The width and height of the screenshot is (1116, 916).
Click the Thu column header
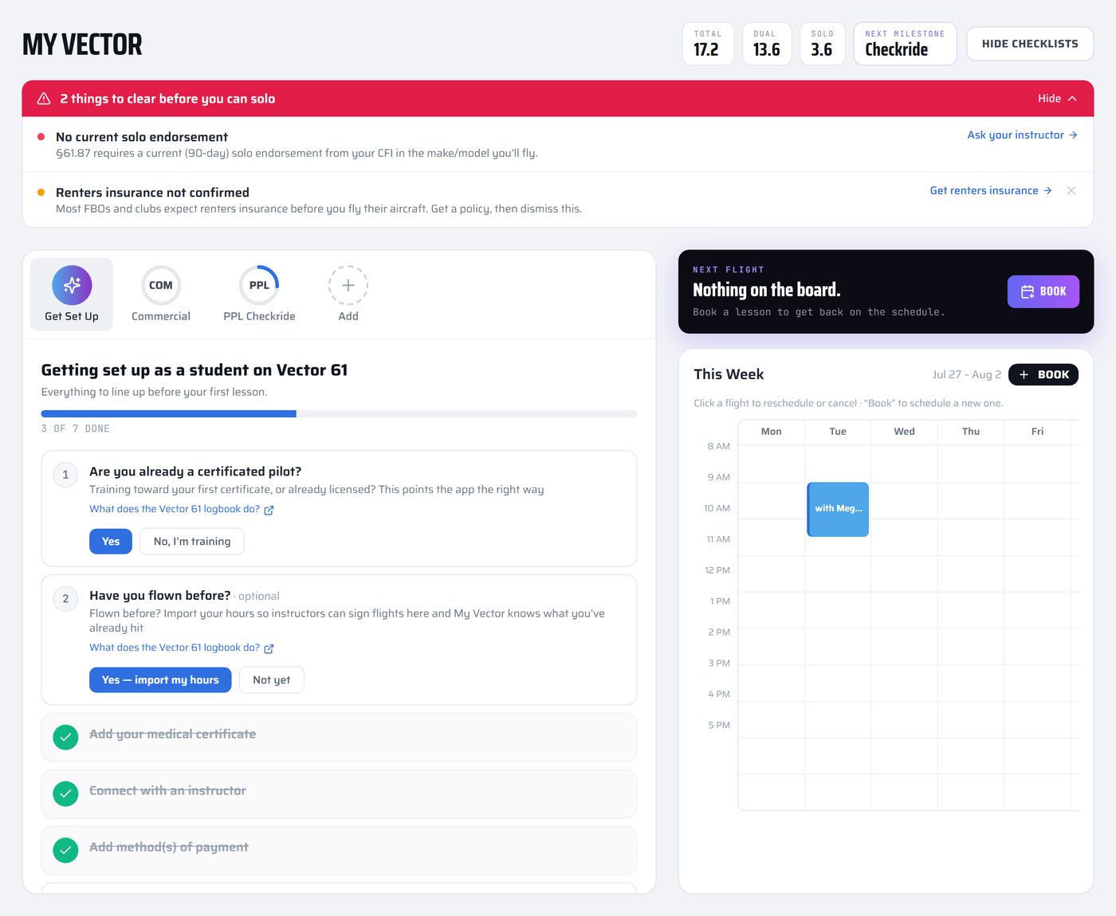pyautogui.click(x=971, y=432)
